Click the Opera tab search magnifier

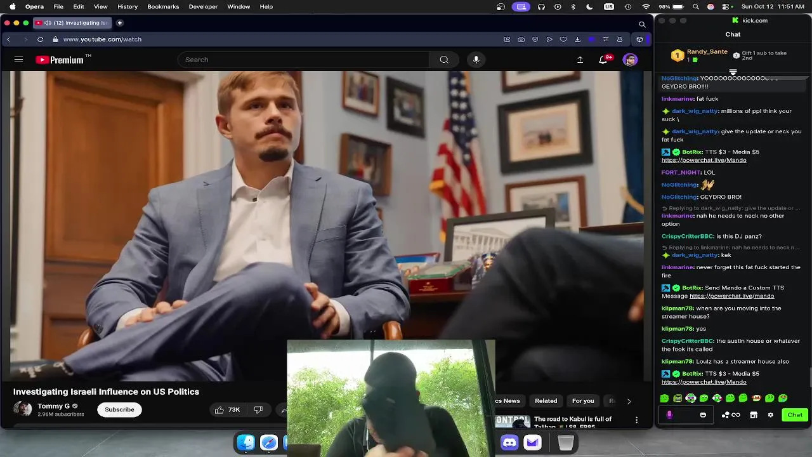[642, 24]
